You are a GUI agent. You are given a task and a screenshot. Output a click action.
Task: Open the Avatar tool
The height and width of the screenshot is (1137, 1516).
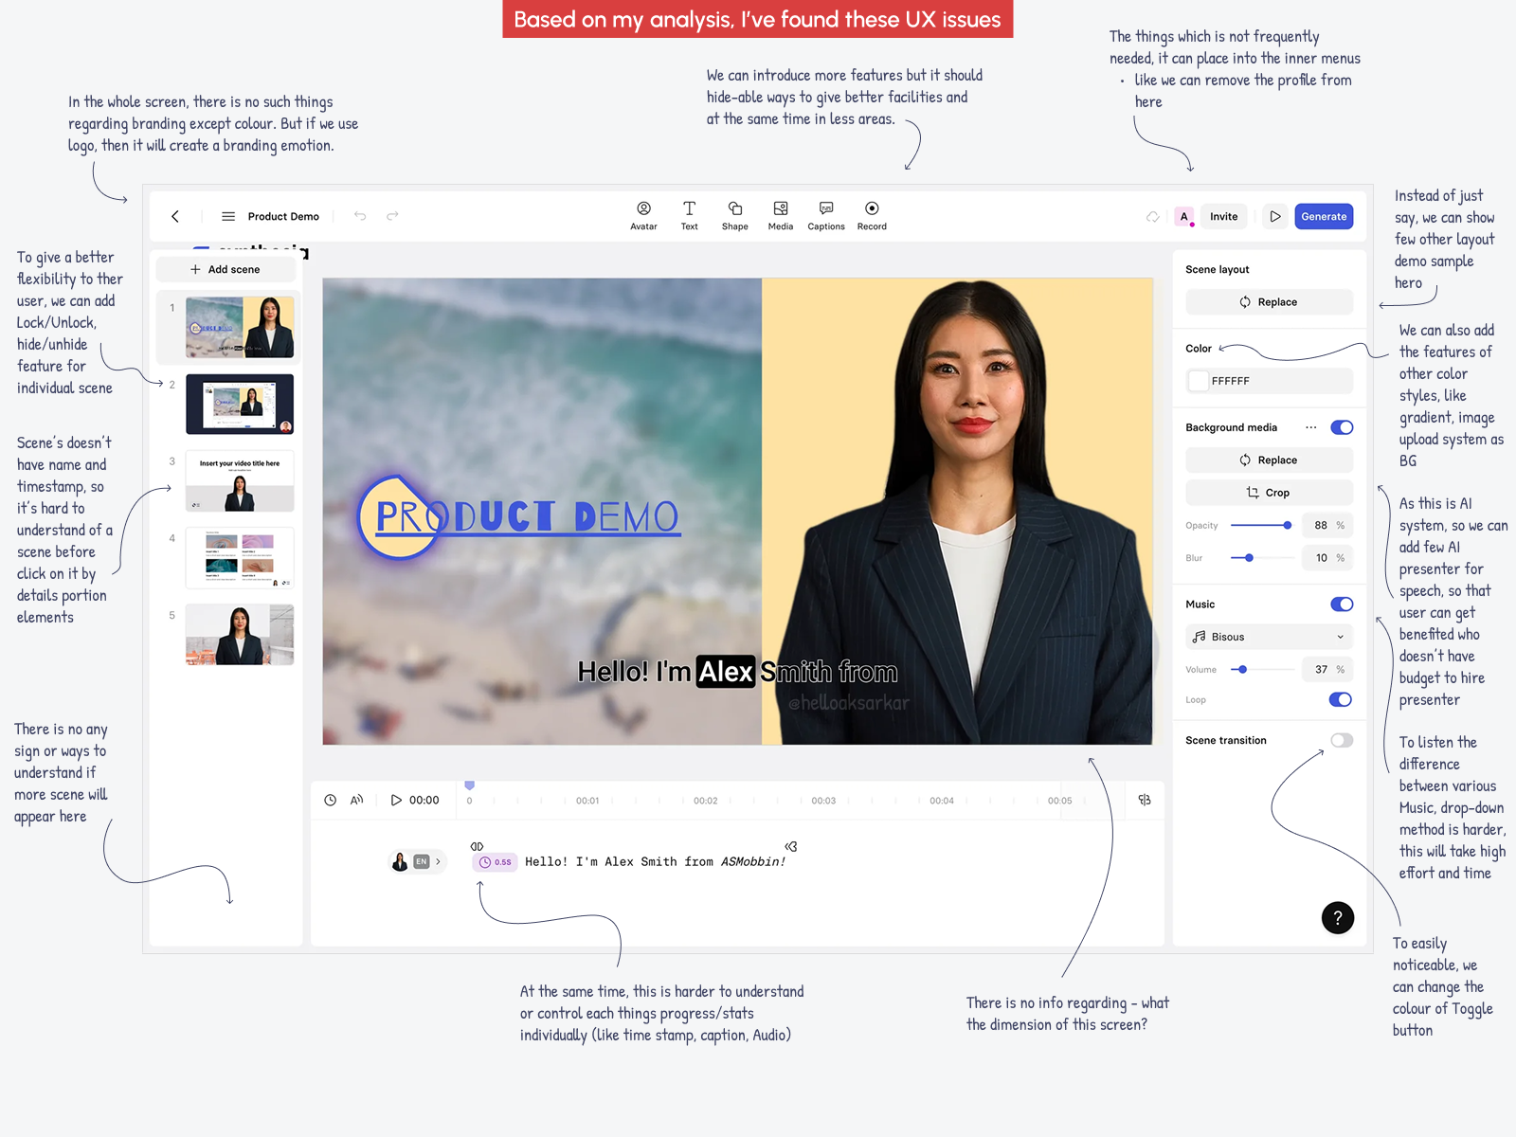pos(643,215)
